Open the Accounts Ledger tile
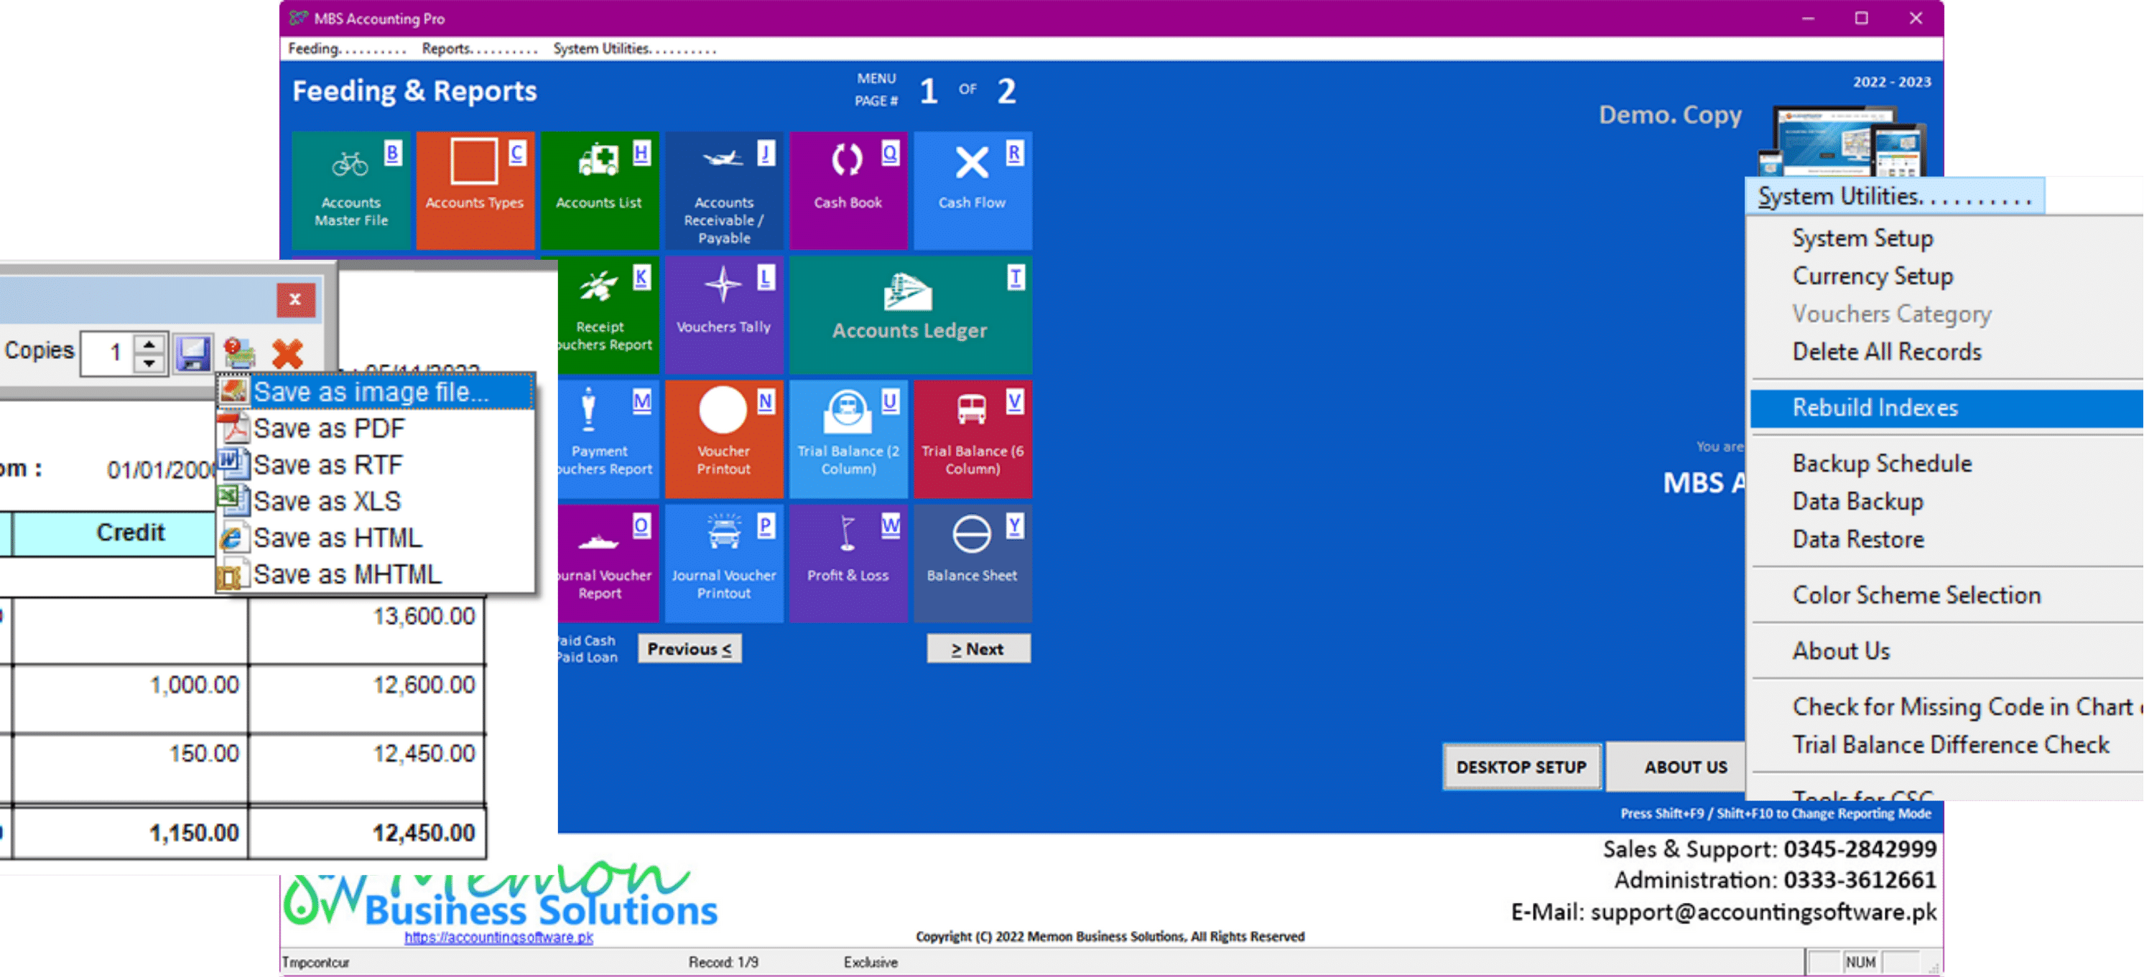 909,315
